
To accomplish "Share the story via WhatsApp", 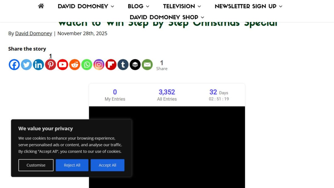I will 87,65.
